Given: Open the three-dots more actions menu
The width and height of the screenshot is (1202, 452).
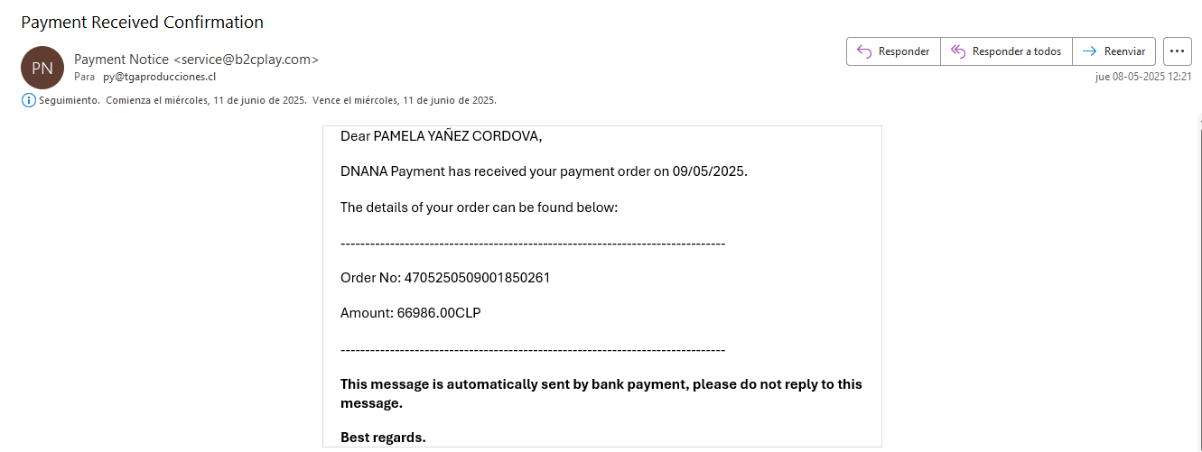Looking at the screenshot, I should (x=1177, y=51).
